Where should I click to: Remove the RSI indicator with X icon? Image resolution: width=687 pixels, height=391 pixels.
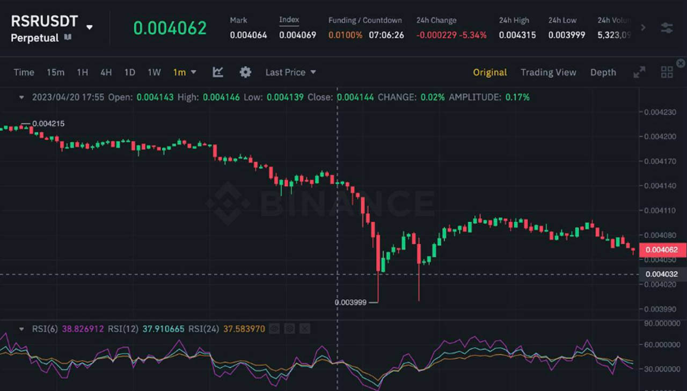coord(305,328)
